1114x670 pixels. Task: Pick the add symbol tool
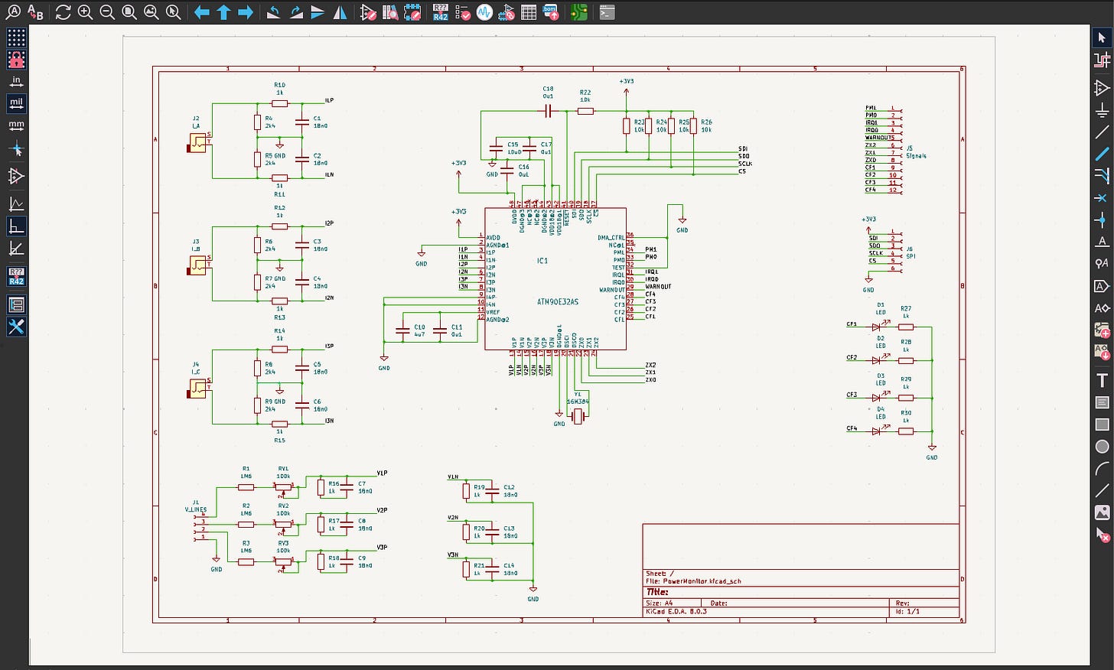1102,87
